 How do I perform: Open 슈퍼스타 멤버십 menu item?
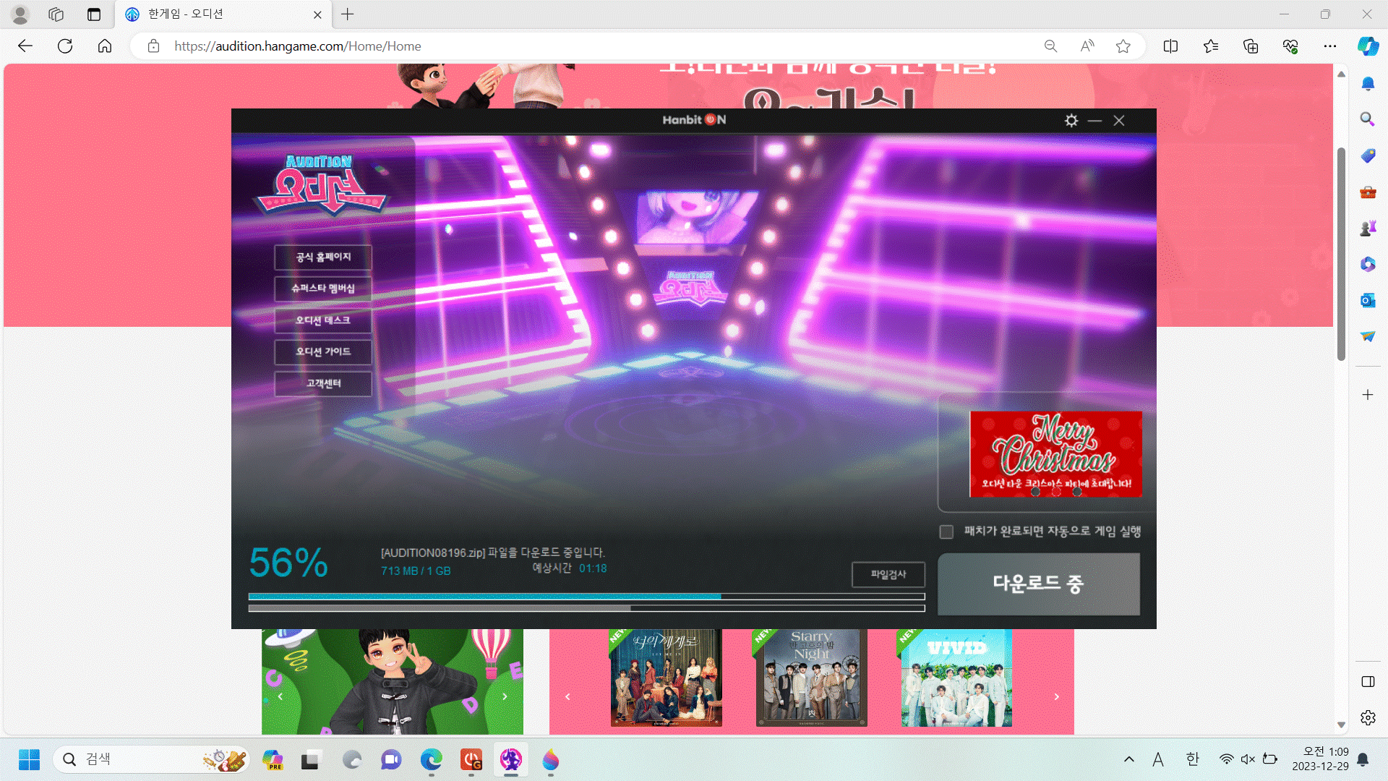tap(323, 289)
